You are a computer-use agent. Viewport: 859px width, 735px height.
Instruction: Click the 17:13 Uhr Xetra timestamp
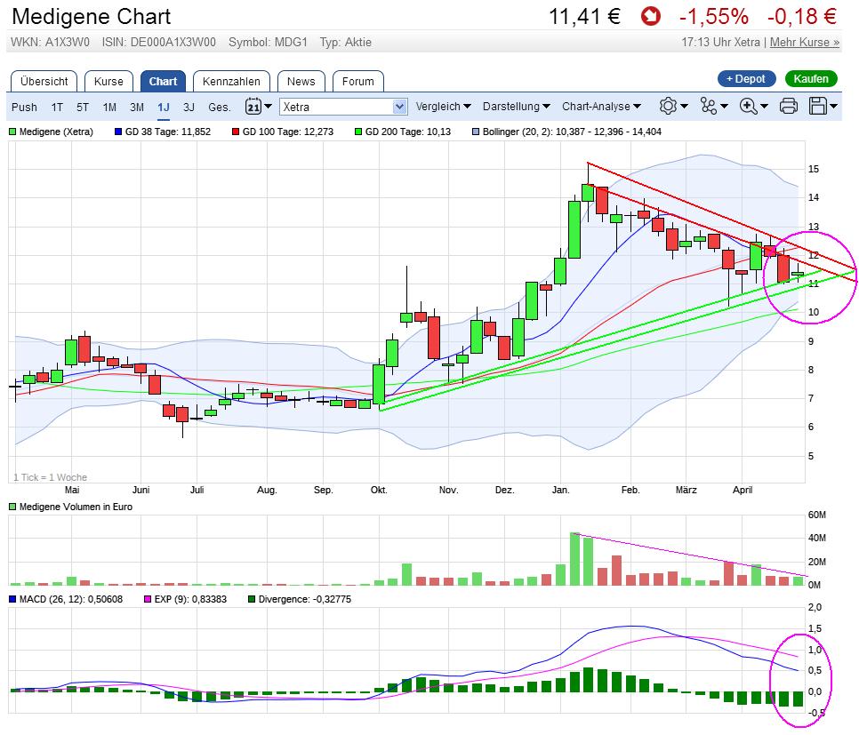[720, 42]
